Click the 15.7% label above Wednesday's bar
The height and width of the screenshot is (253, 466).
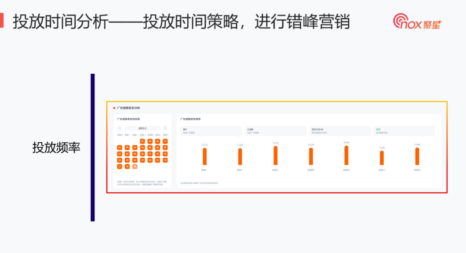tap(276, 143)
